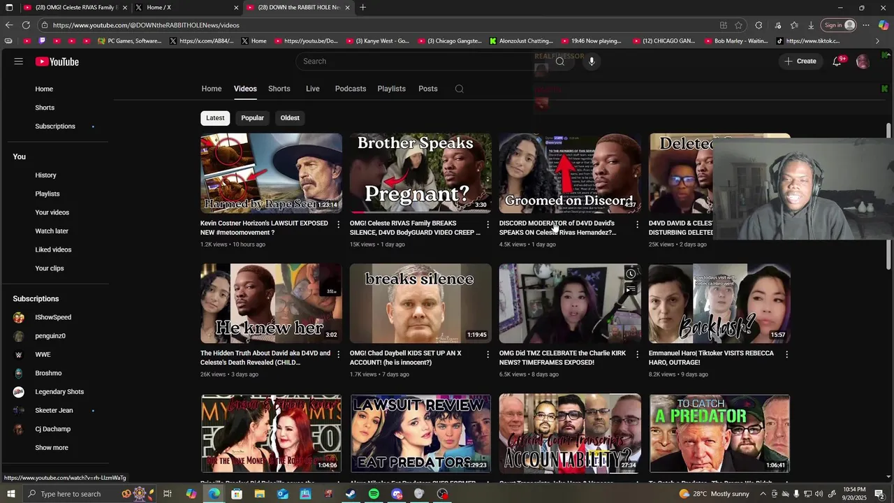Open the 'breaks silence' Chad Daybell thumbnail
Screen dimensions: 894x503
pos(420,303)
